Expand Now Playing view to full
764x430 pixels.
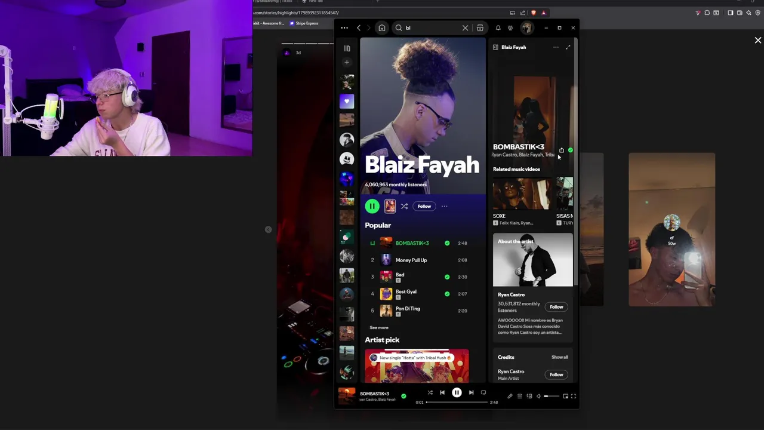[x=568, y=47]
